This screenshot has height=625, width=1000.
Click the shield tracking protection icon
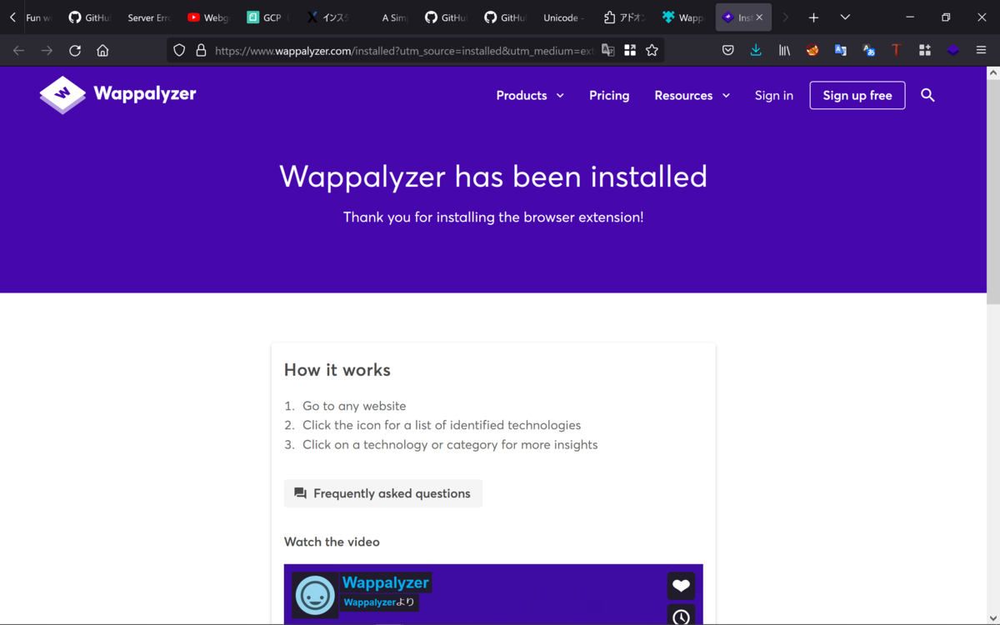tap(179, 51)
